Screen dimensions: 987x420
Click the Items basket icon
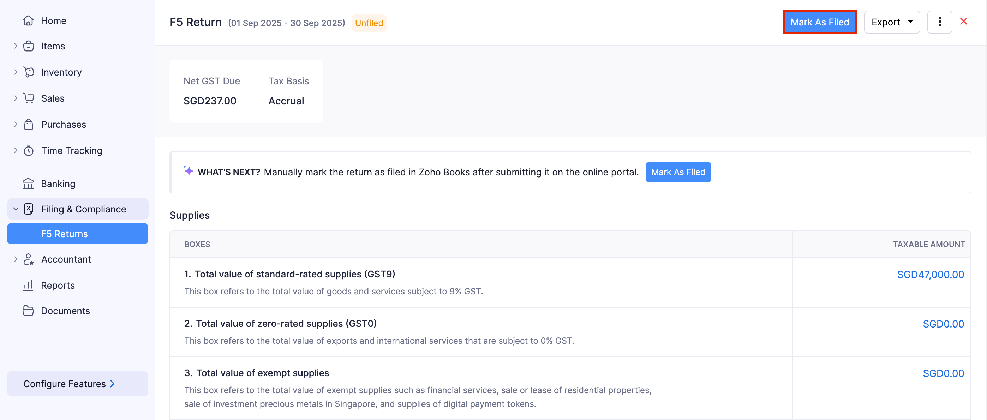click(x=28, y=46)
